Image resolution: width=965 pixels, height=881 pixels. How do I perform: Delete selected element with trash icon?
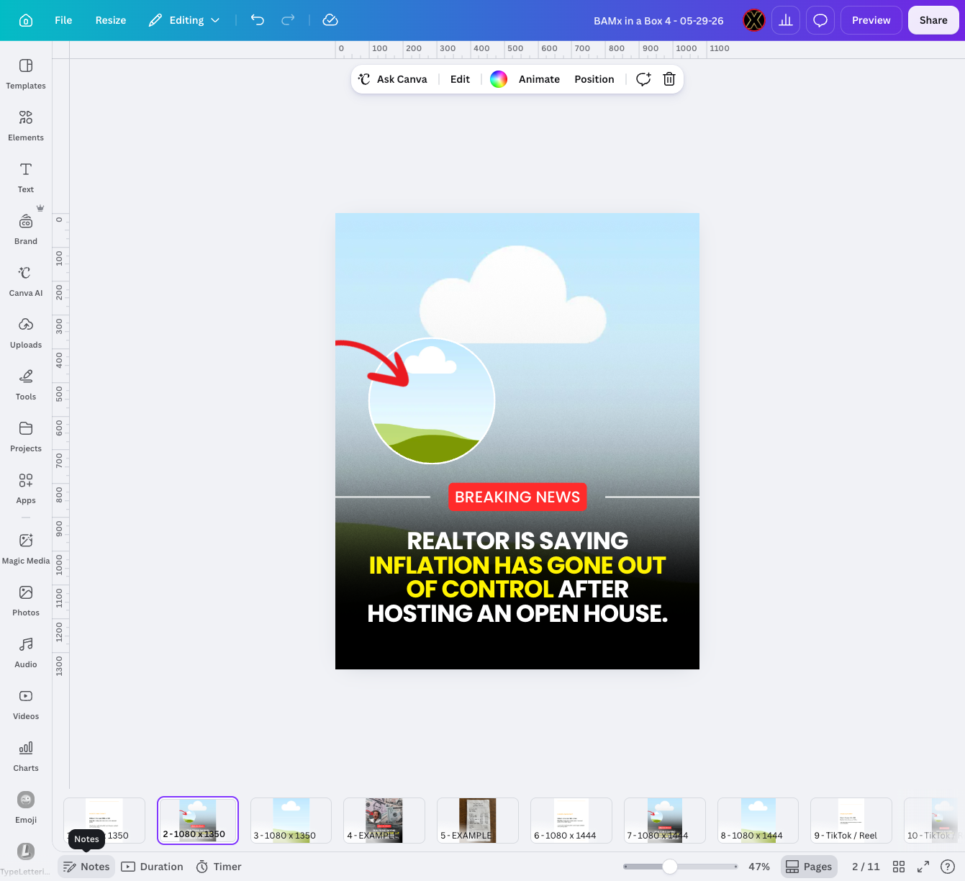tap(669, 79)
